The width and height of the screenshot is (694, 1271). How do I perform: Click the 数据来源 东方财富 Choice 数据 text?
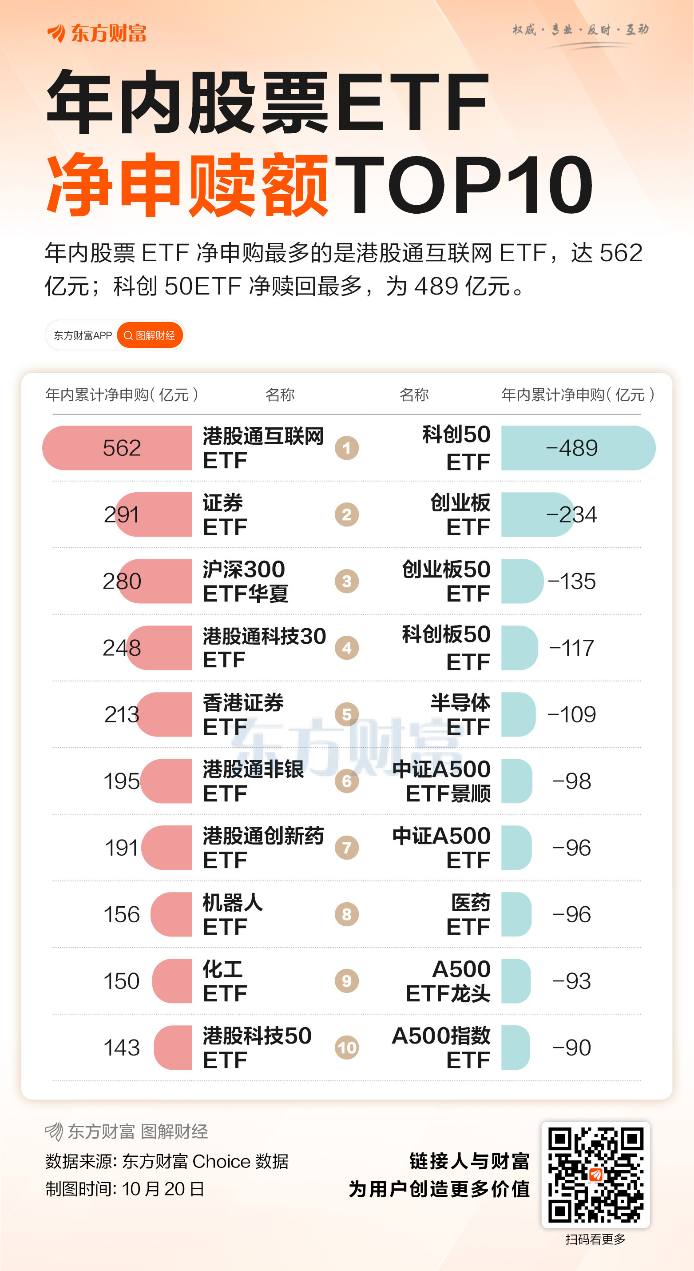point(167,1162)
